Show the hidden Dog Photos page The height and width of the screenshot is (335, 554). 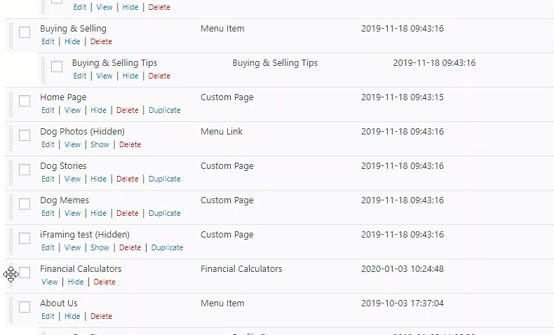coord(100,144)
